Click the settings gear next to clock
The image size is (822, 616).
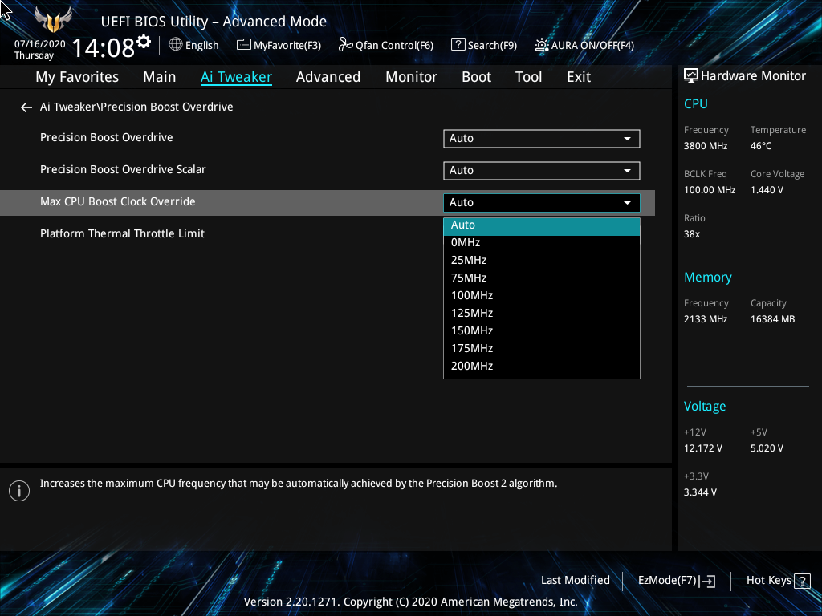click(x=144, y=42)
